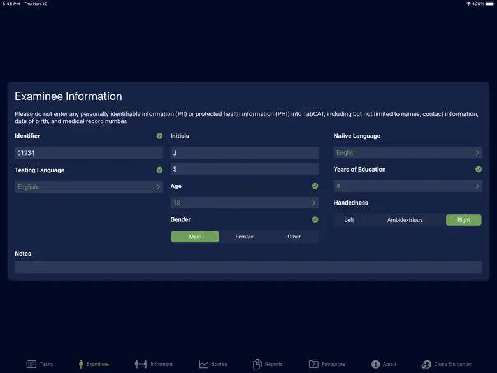Select the Examinee person icon

coord(81,364)
